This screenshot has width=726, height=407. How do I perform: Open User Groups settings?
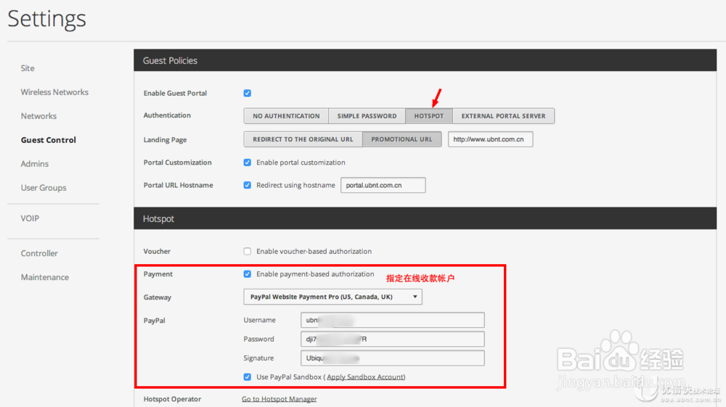pos(44,188)
